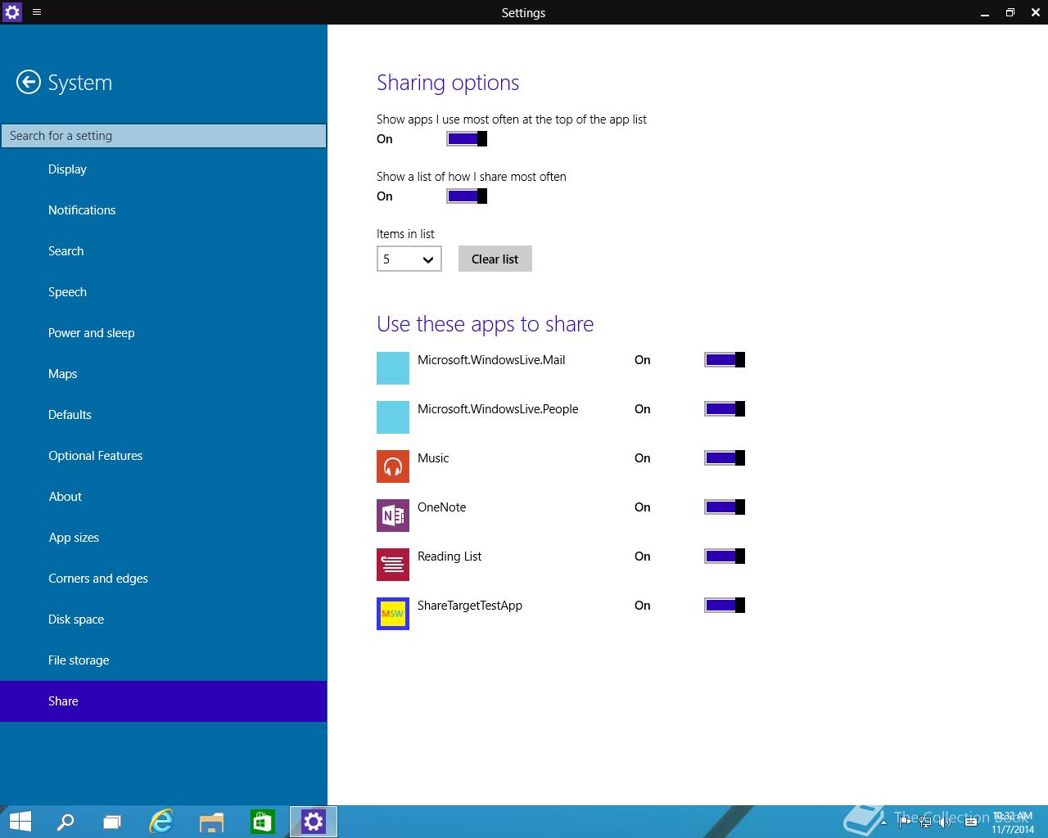Click the Sharing options heading
1048x838 pixels.
(448, 83)
